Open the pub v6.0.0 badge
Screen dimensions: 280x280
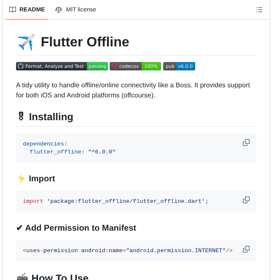point(179,66)
